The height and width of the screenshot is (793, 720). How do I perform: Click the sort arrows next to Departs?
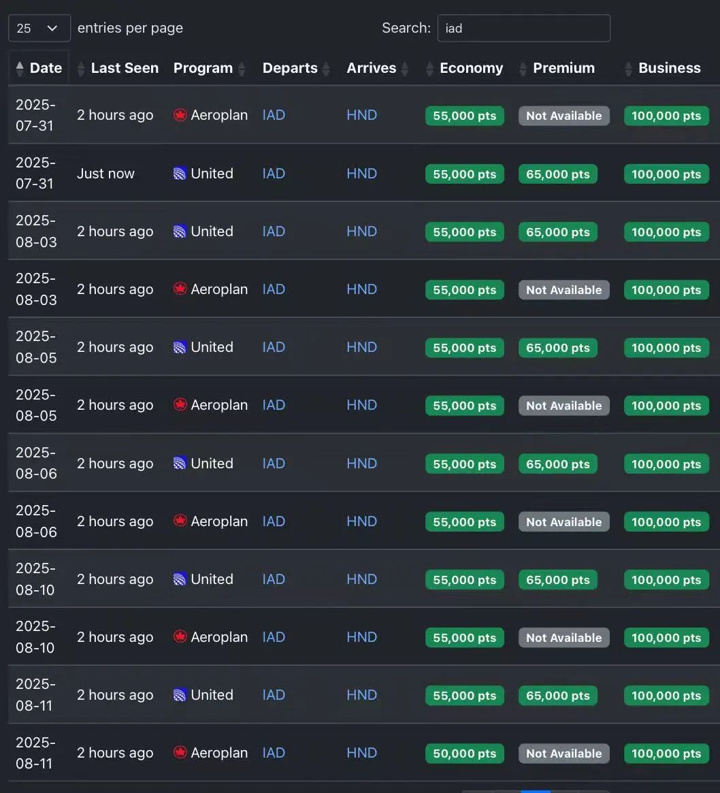(x=326, y=68)
